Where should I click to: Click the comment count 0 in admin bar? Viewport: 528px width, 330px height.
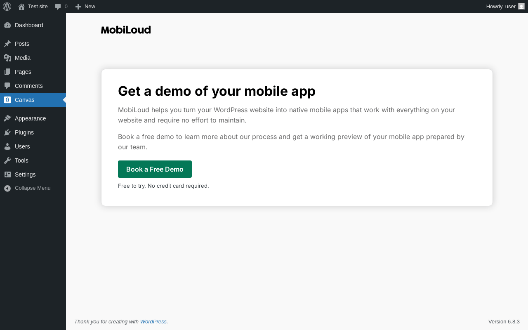(66, 7)
